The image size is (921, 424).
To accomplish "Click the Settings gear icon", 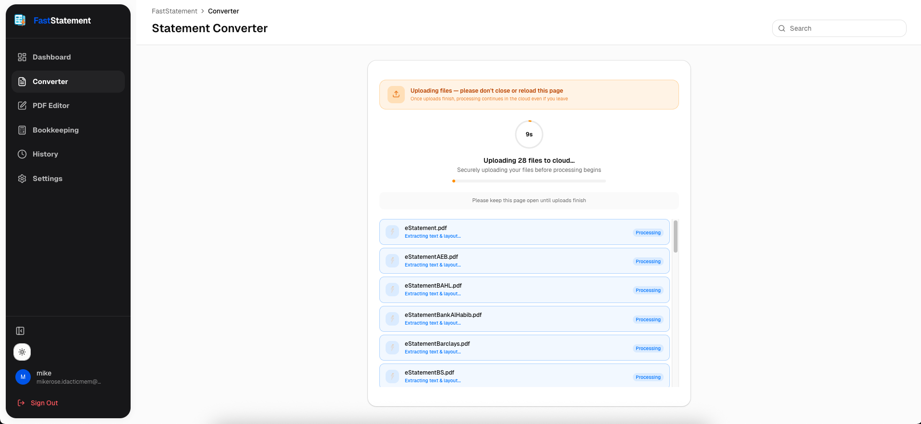I will coord(22,179).
